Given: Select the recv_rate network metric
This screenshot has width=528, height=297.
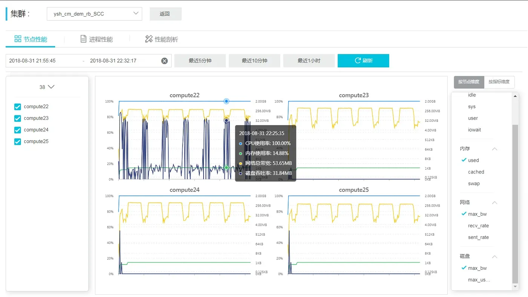Looking at the screenshot, I should pyautogui.click(x=478, y=226).
